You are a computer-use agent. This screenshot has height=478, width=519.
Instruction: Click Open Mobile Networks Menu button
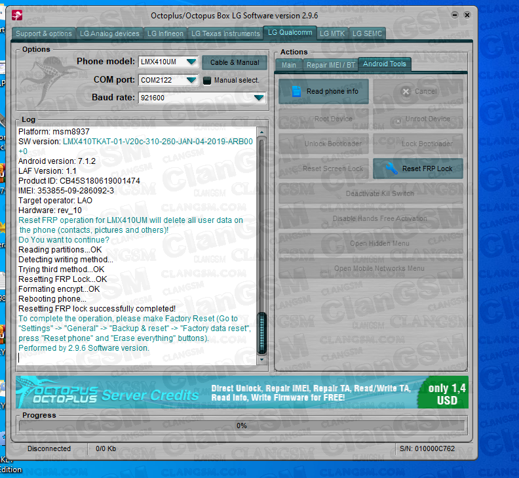pos(371,268)
